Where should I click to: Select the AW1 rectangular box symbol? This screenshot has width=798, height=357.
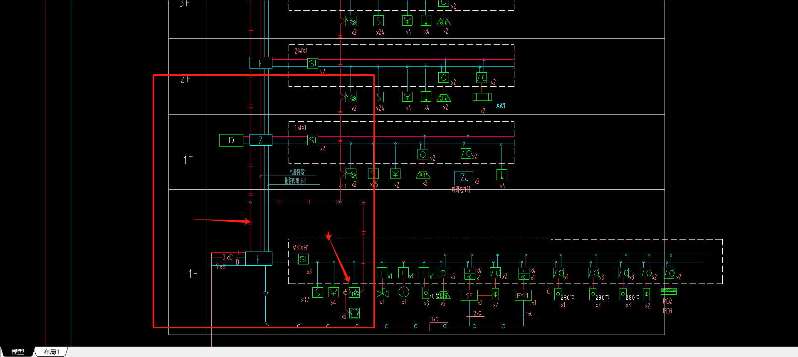pyautogui.click(x=482, y=97)
